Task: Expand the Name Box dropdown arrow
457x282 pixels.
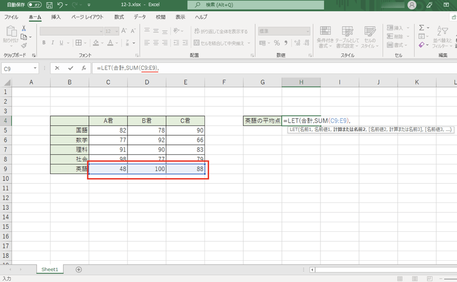Action: [x=35, y=68]
